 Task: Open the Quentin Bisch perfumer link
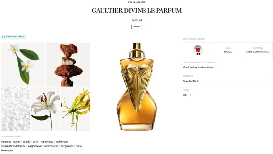(191, 81)
